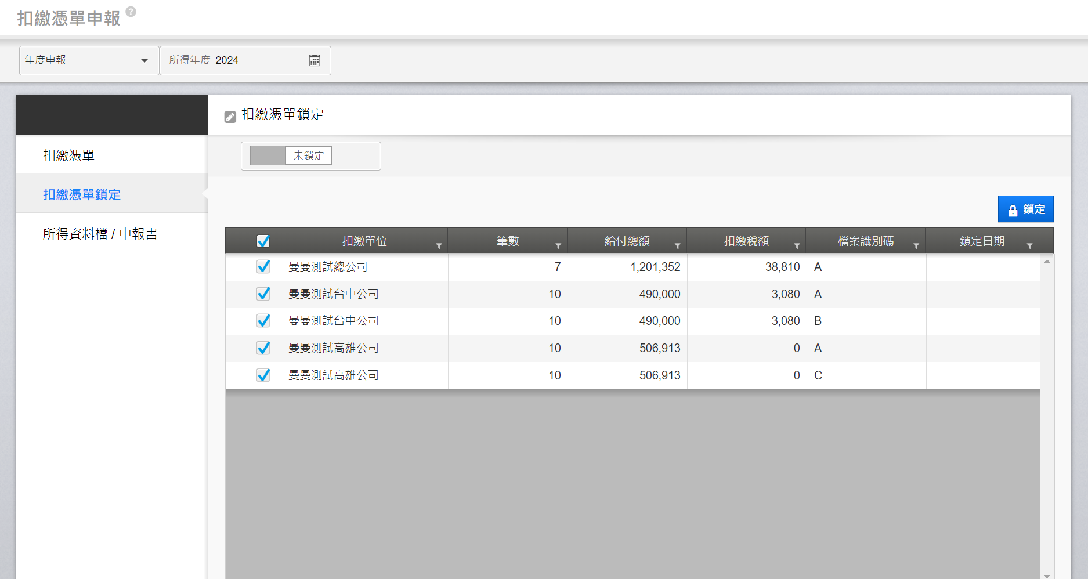This screenshot has width=1088, height=579.
Task: Uncheck the 曼曼測試總公司 row checkbox
Action: point(263,267)
